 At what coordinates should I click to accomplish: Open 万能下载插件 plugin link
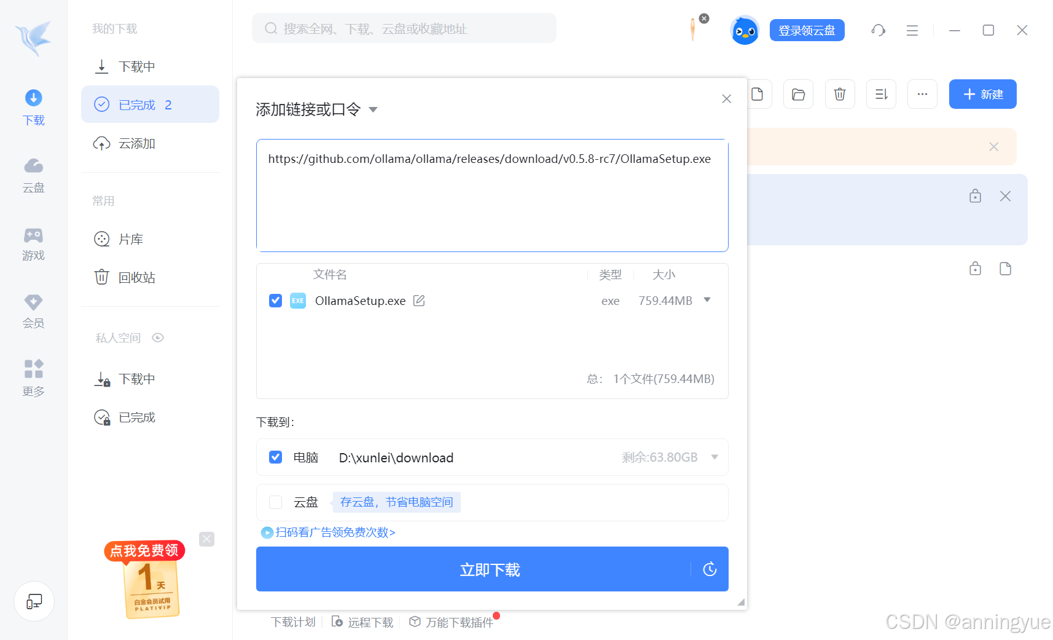pyautogui.click(x=452, y=622)
